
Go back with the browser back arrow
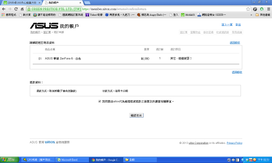click(4, 9)
